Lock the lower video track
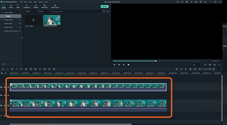This screenshot has height=125, width=227. [5, 105]
